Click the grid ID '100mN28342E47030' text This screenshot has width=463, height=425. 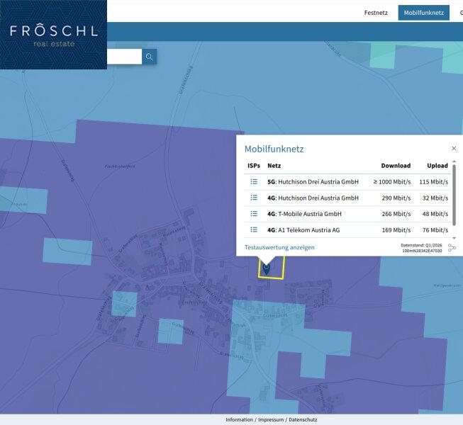[422, 251]
